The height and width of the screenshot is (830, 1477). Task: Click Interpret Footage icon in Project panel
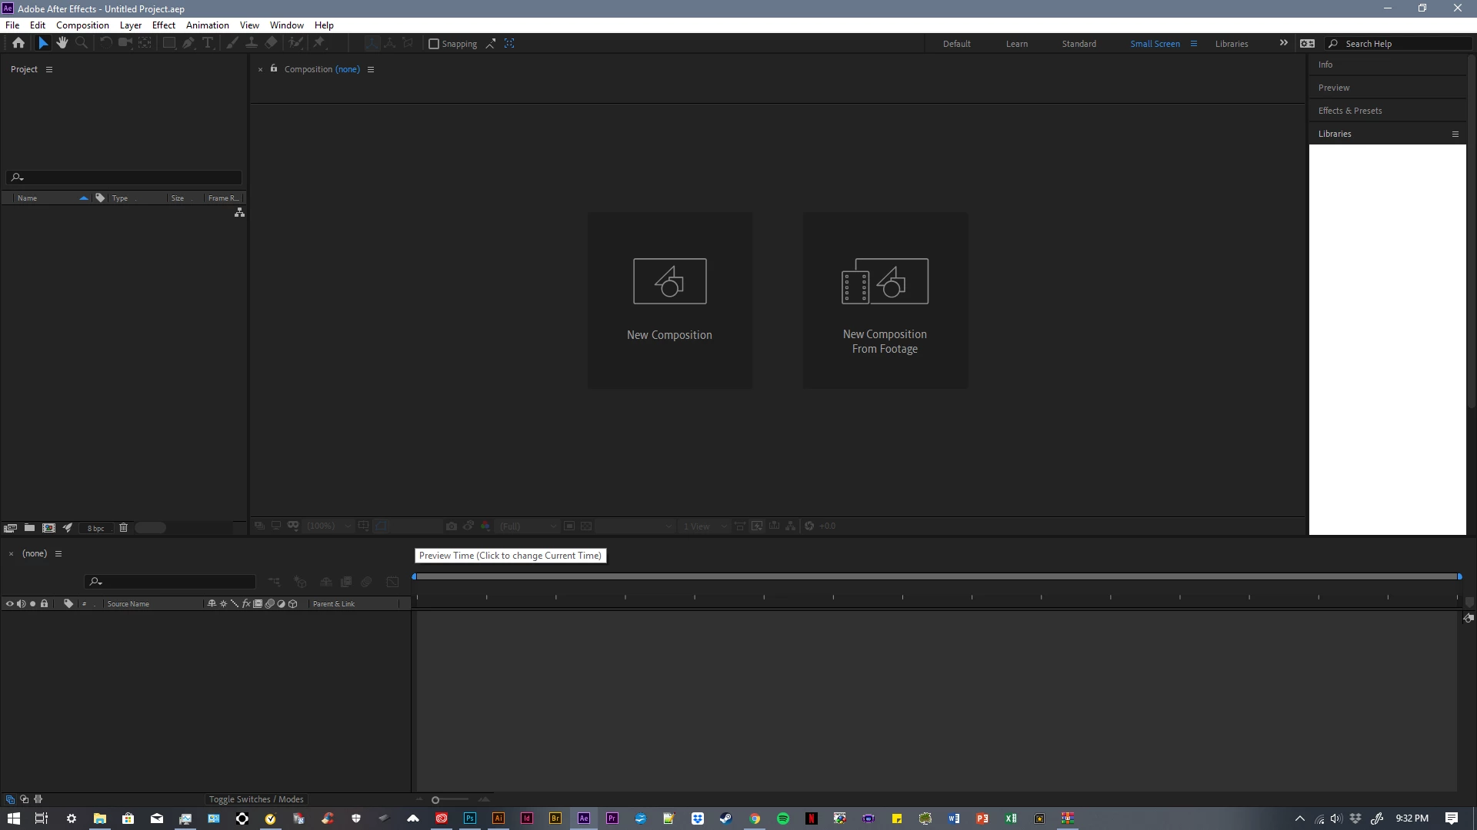pyautogui.click(x=10, y=528)
